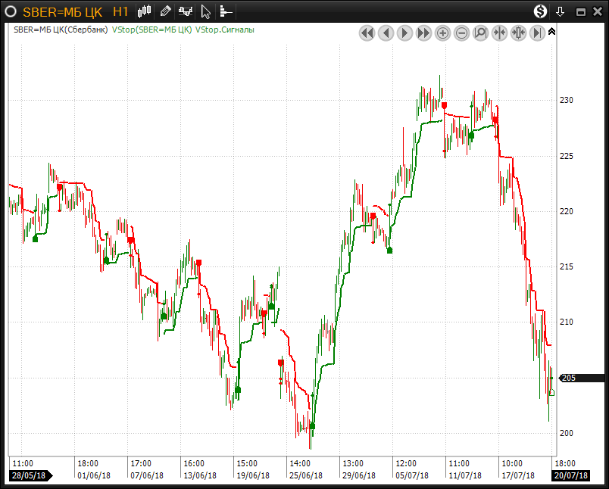609x489 pixels.
Task: Click the SBER=МБ ЦК instrument name
Action: click(x=62, y=11)
